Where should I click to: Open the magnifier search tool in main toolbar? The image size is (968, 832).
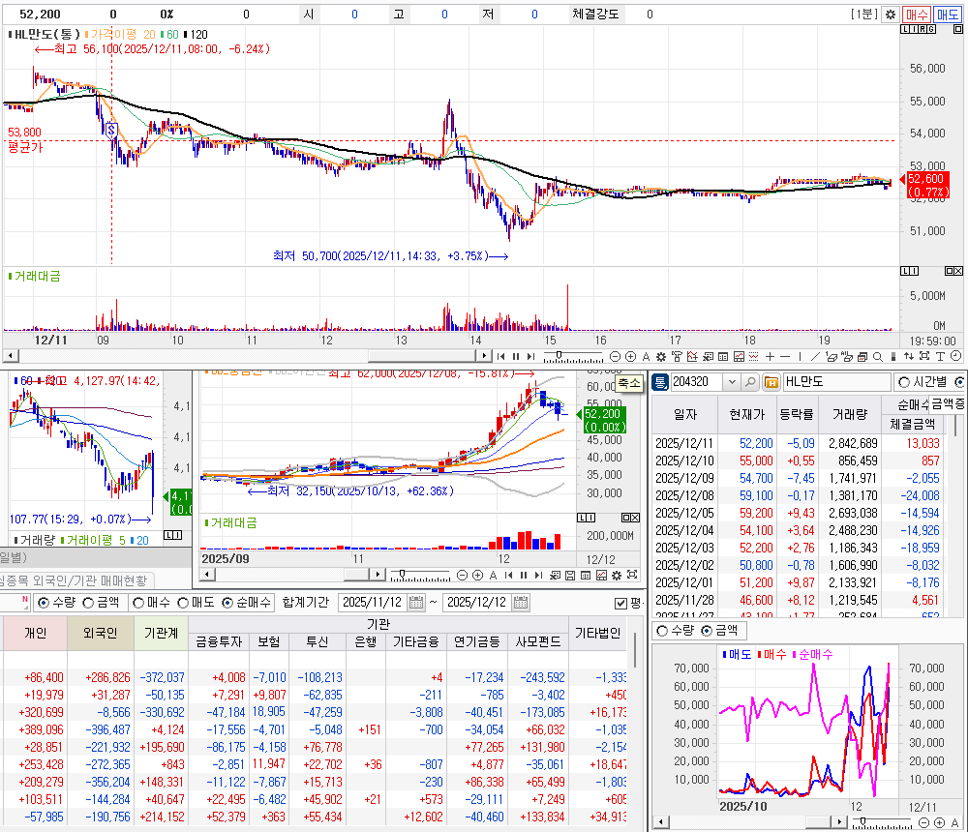[877, 357]
